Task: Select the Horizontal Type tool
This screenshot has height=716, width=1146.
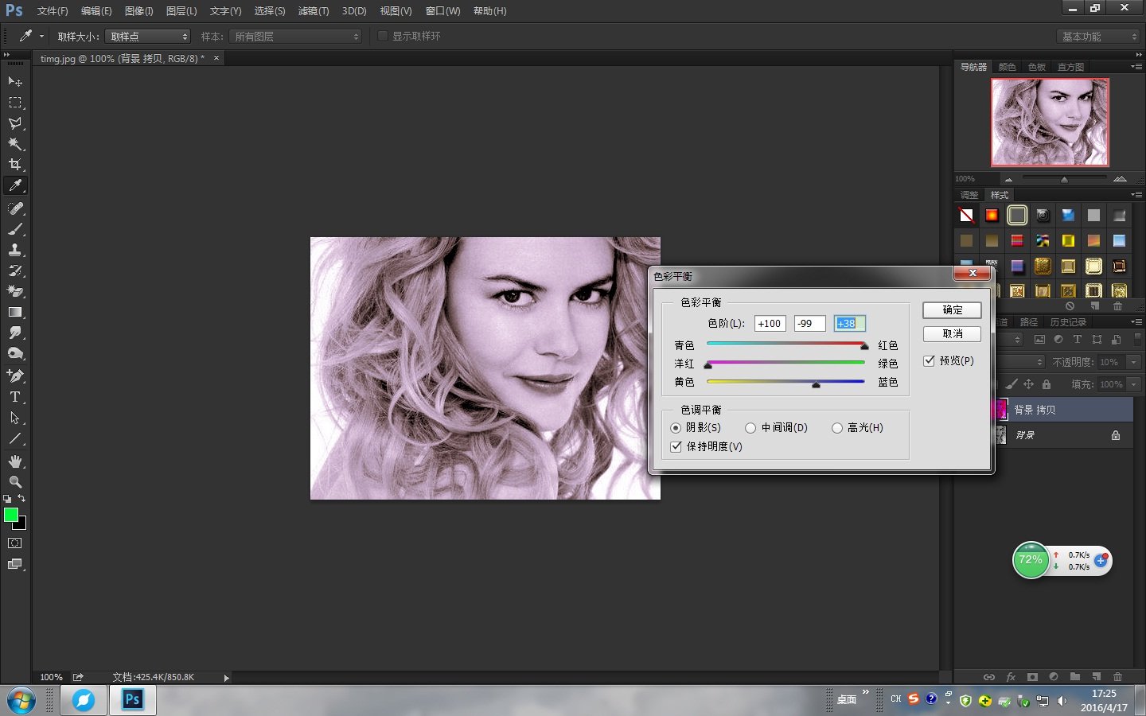Action: click(x=16, y=397)
